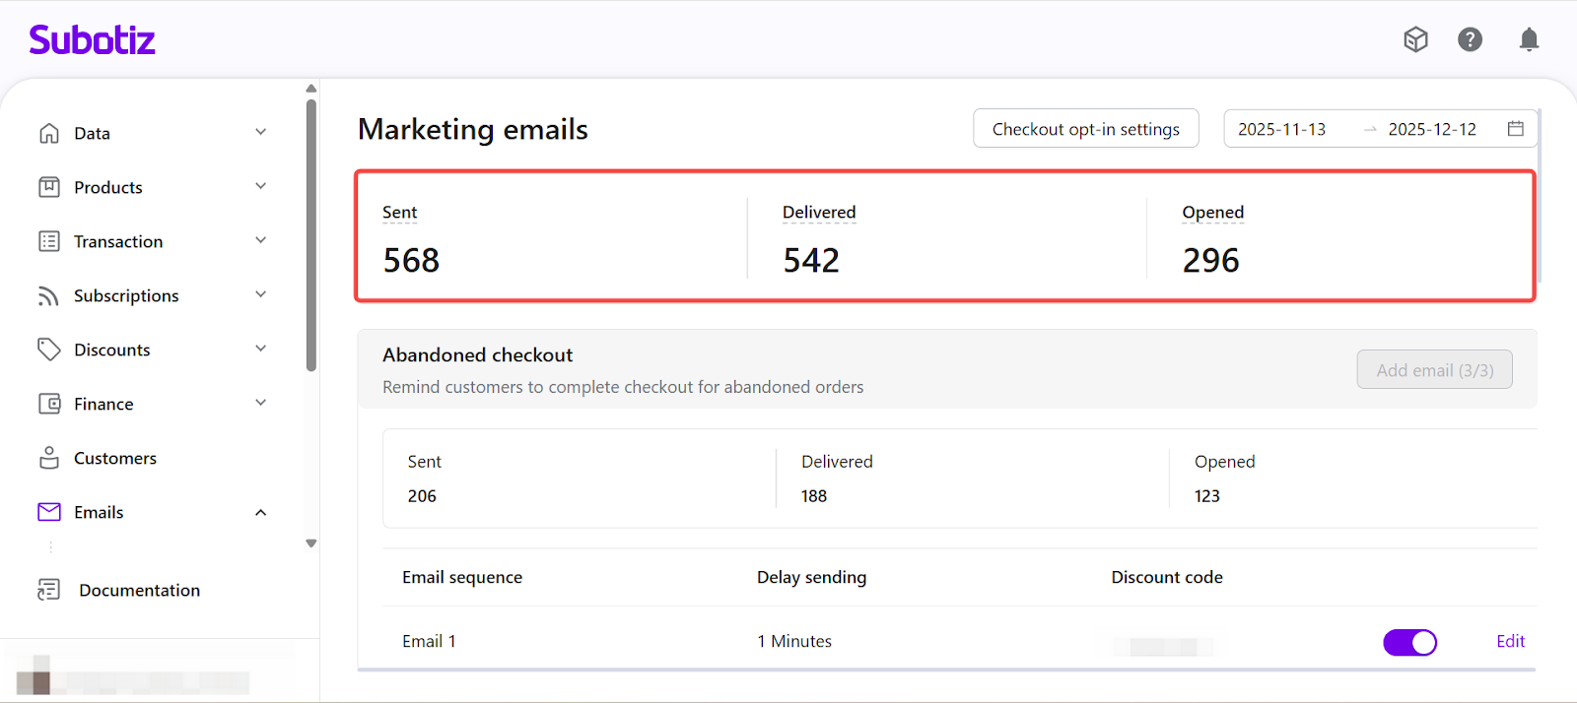Click the start date 2025-11-13 field
The image size is (1577, 703).
[1282, 129]
